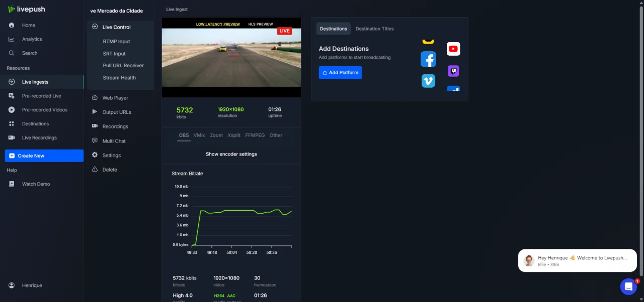Open Pull URL Receiver

click(x=123, y=66)
